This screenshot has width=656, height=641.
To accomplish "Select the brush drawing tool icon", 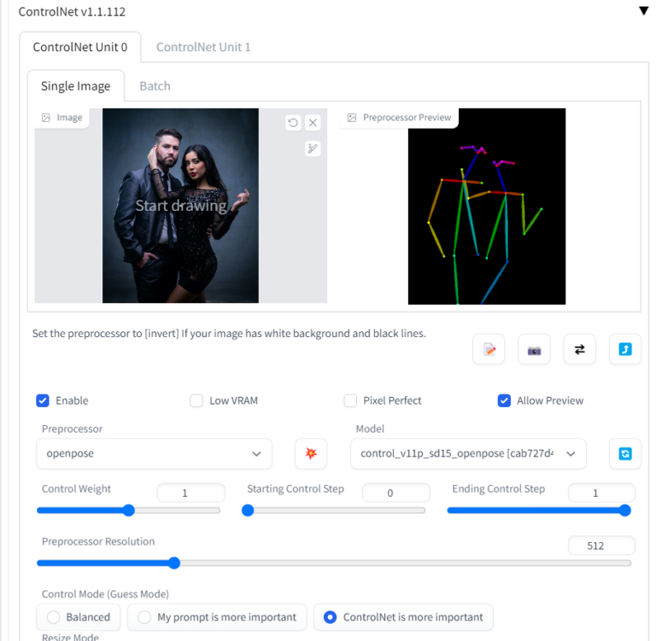I will click(x=313, y=149).
